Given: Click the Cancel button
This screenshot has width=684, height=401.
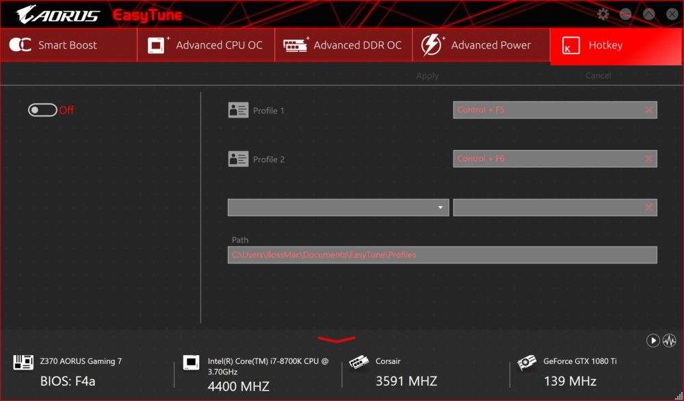Looking at the screenshot, I should tap(598, 76).
